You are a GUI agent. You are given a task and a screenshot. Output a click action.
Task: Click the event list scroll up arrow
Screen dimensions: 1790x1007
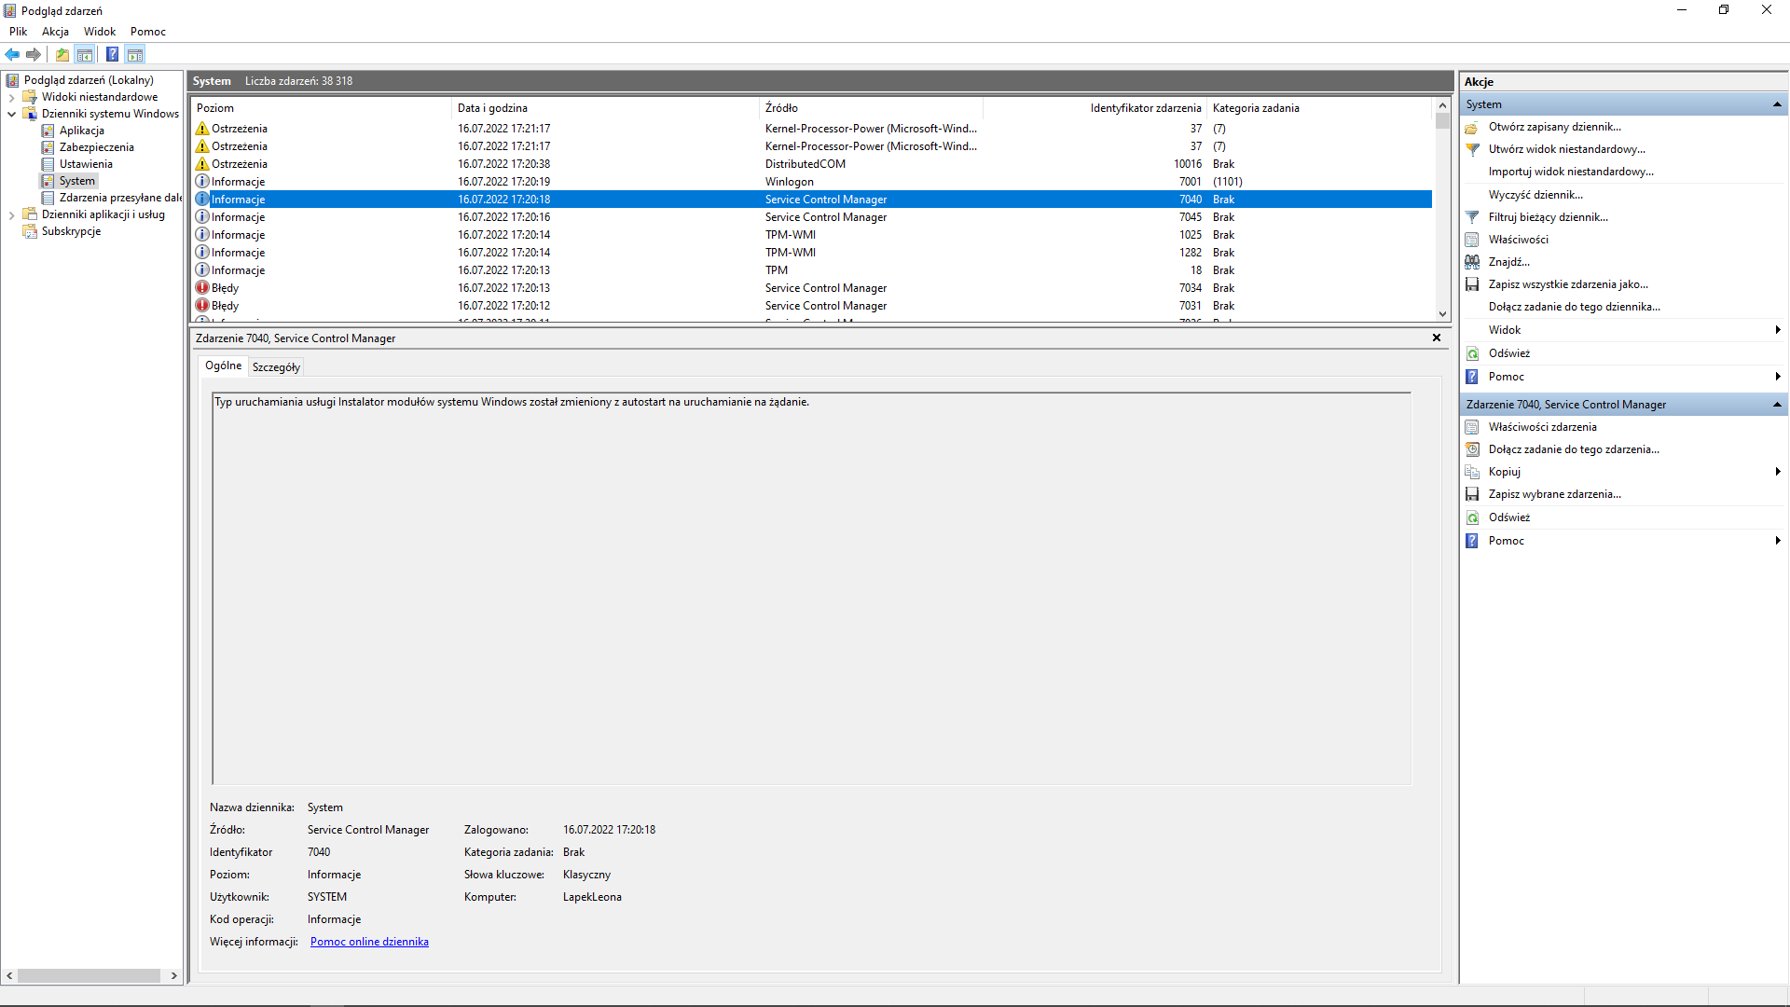tap(1442, 106)
